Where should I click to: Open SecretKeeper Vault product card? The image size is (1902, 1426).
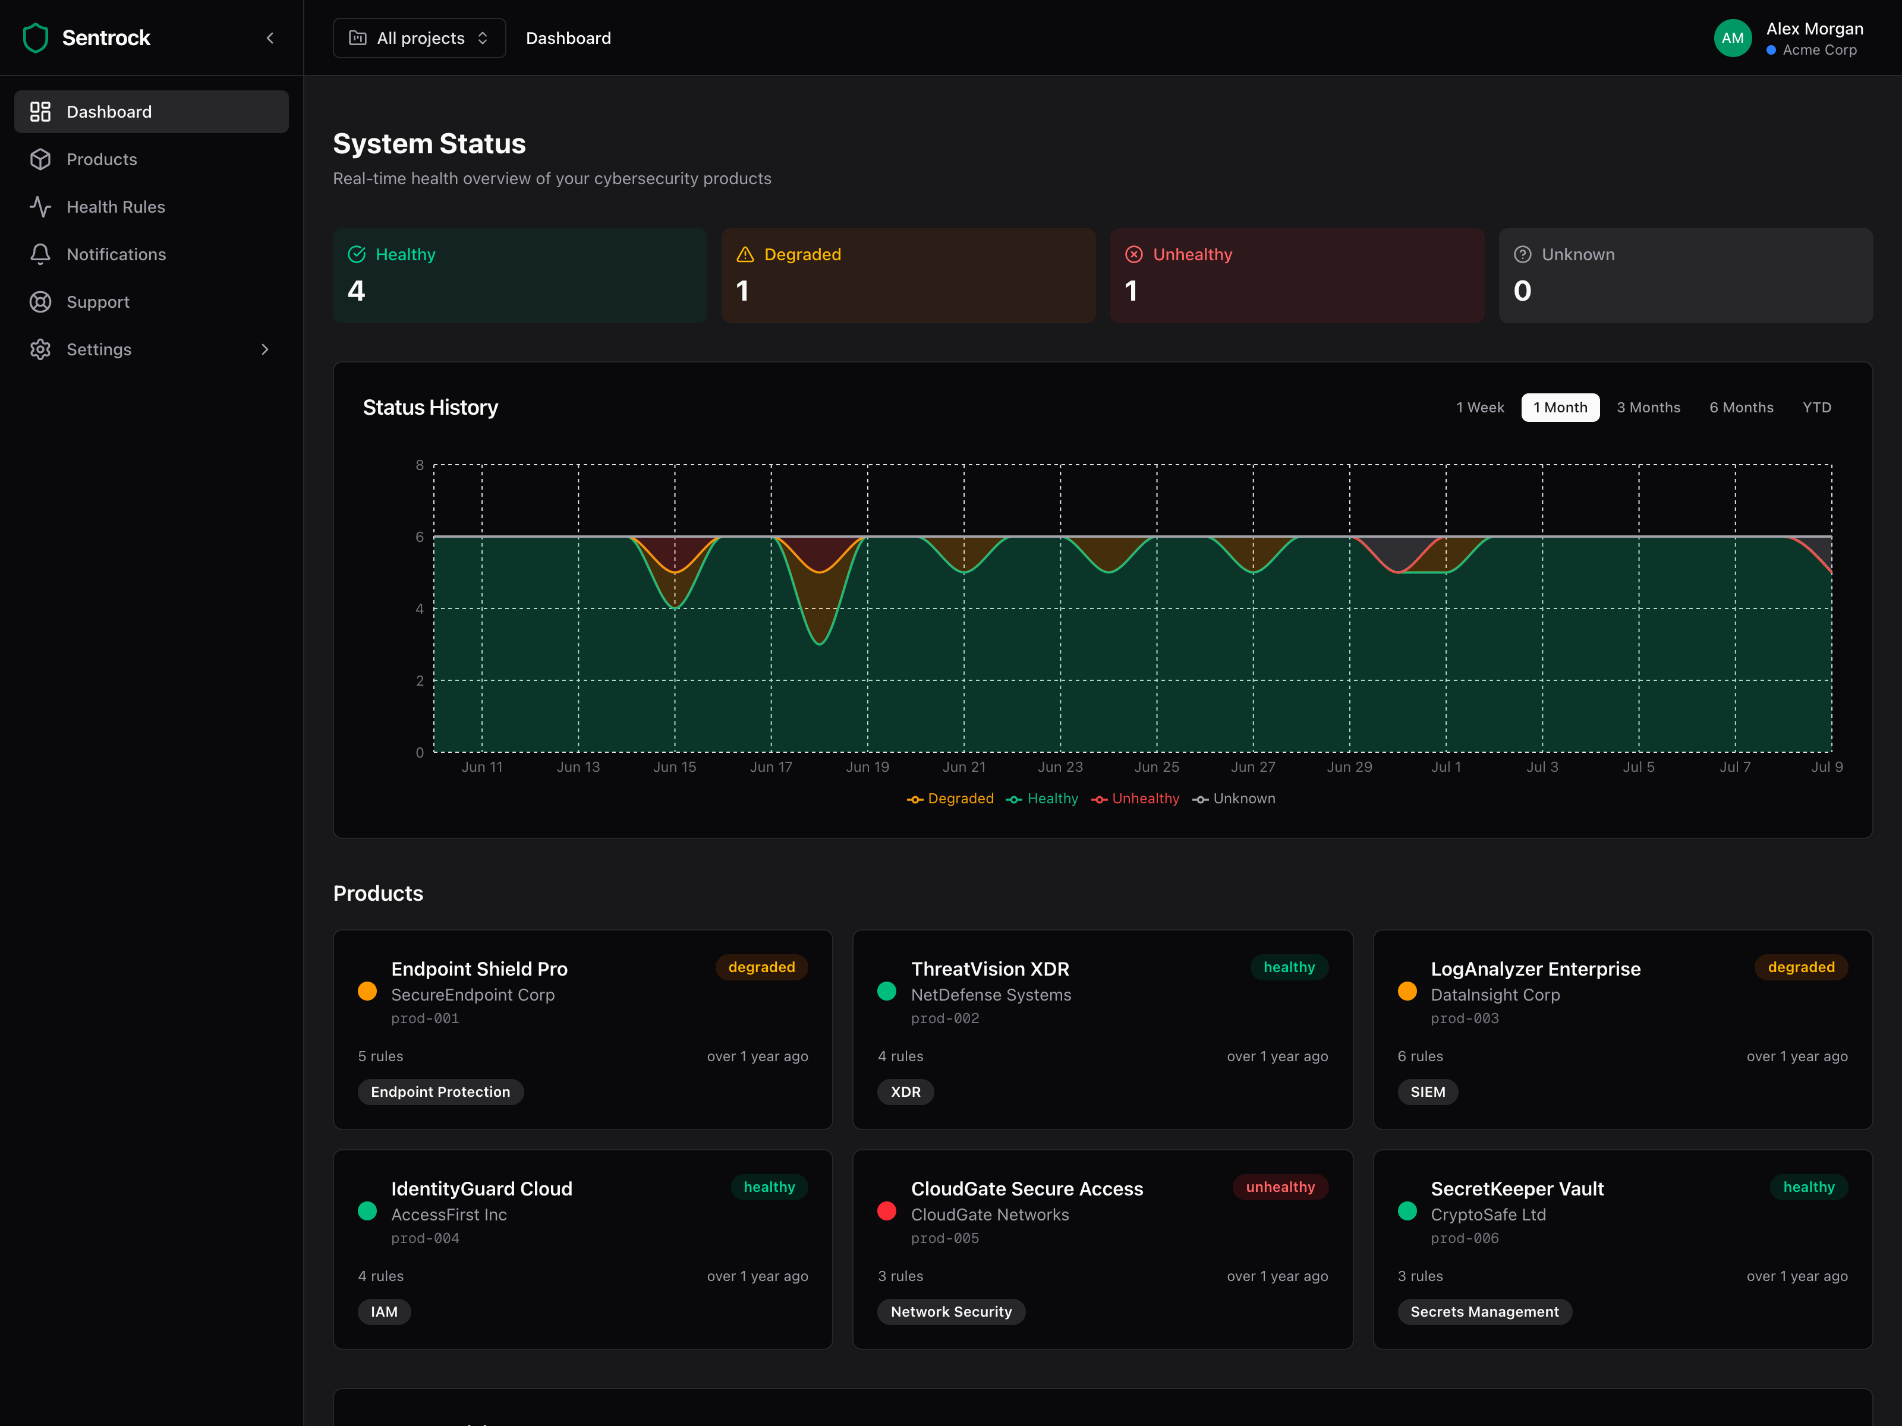coord(1623,1249)
